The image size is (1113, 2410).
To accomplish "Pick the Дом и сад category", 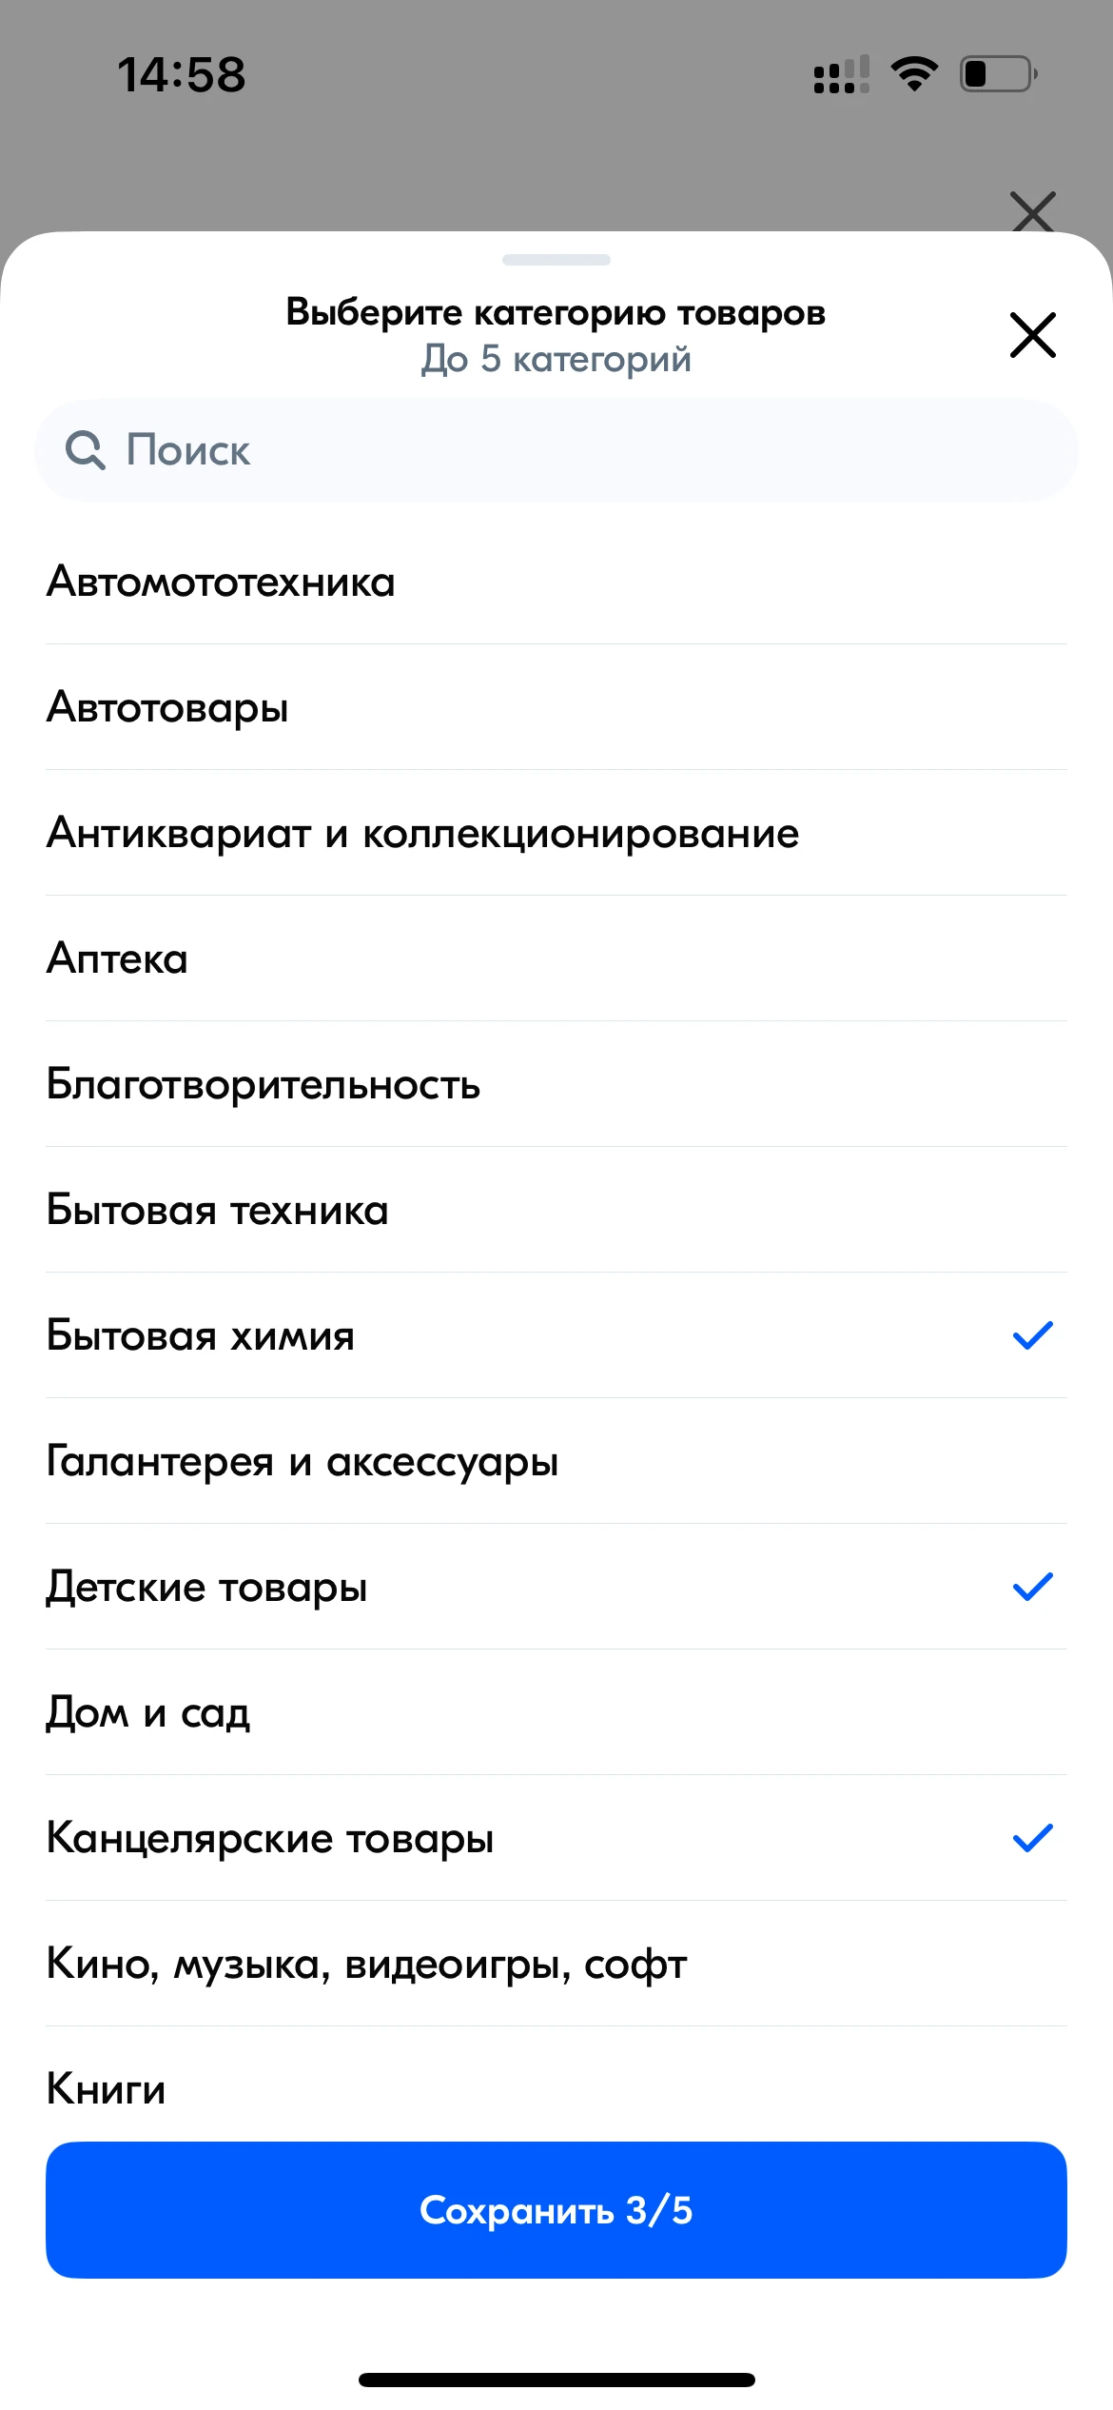I will tap(148, 1712).
